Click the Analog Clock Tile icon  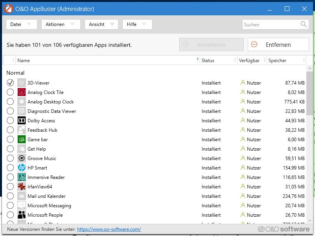pyautogui.click(x=22, y=92)
